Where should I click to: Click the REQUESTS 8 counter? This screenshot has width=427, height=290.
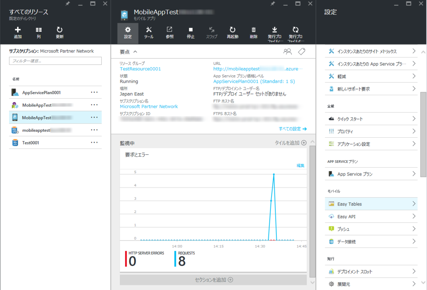tap(185, 259)
